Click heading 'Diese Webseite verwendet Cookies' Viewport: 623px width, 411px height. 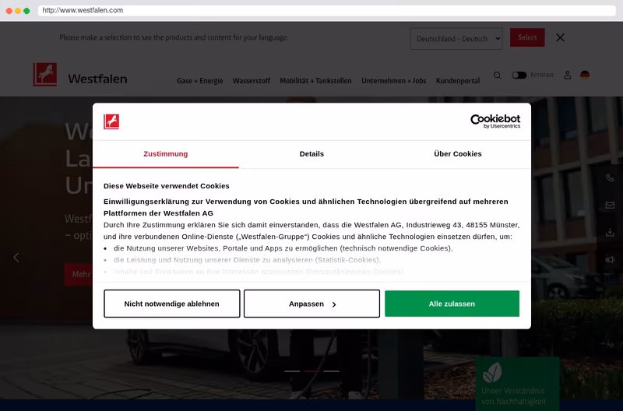(x=167, y=186)
